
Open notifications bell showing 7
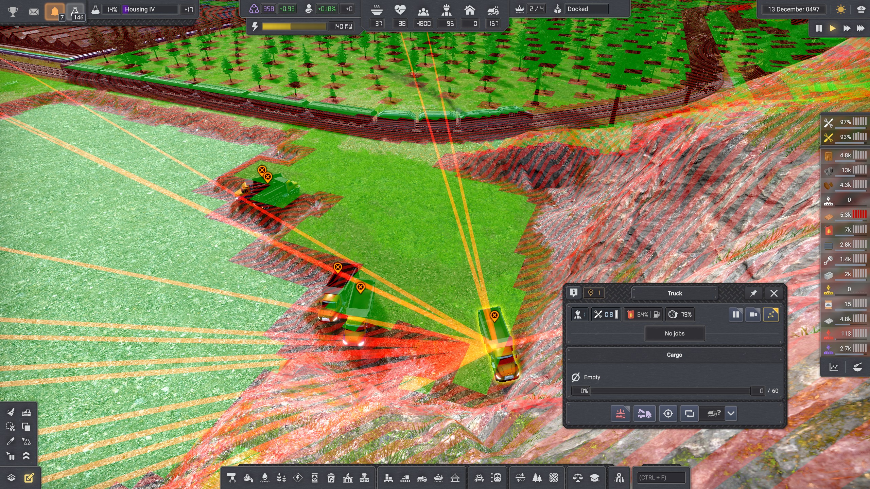tap(54, 12)
